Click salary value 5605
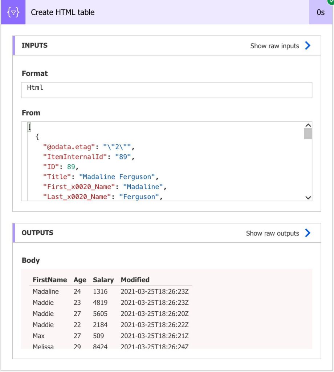Viewport: 334px width, 372px height. pyautogui.click(x=100, y=314)
